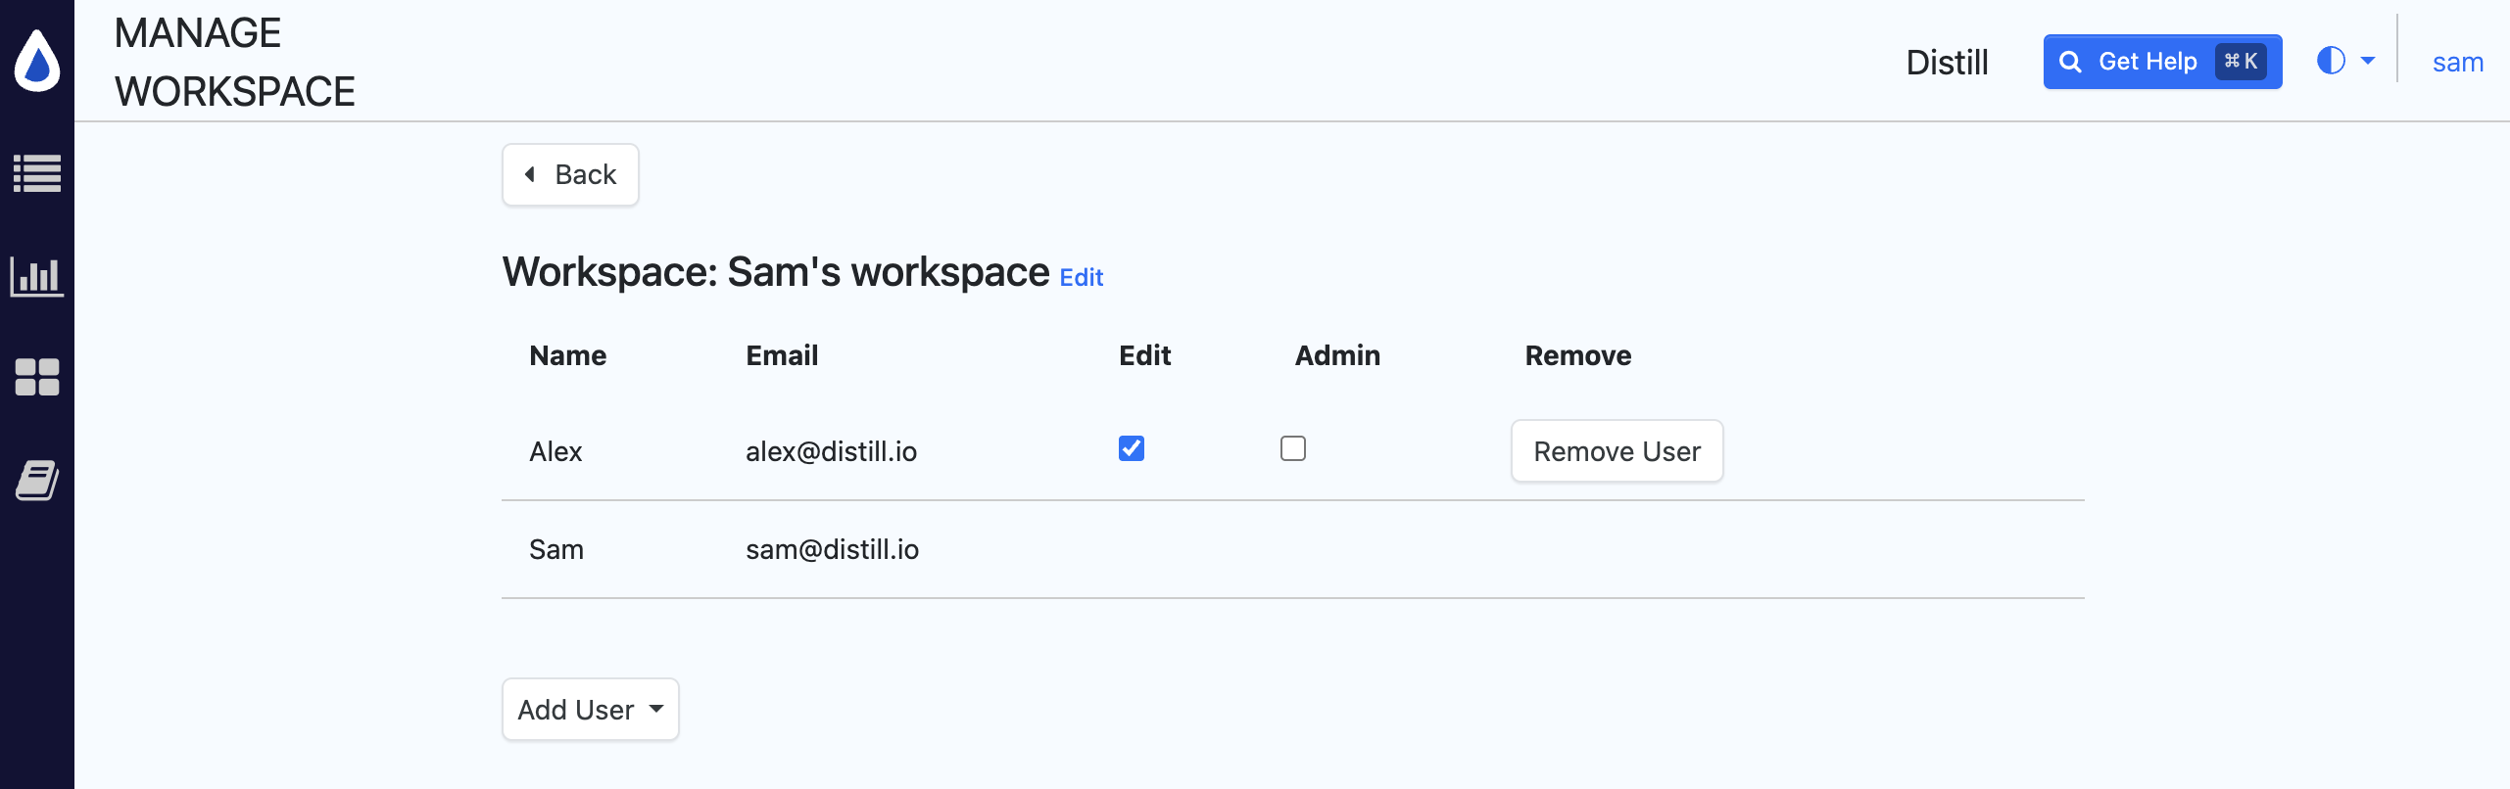Screen dimensions: 2510x789
Task: Click the Remove column header
Action: [x=1578, y=355]
